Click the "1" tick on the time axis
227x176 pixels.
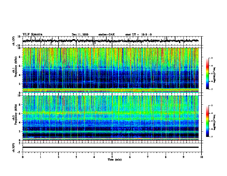pos(40,157)
